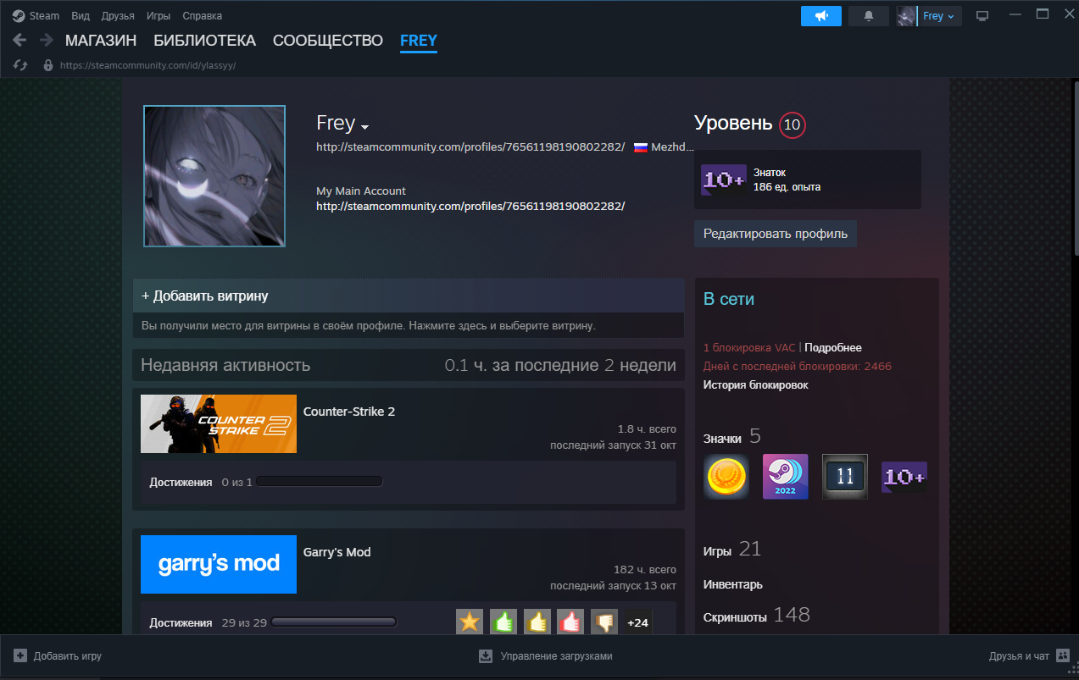Open the Игры 21 link
Screen dimensions: 1079x680
point(732,550)
